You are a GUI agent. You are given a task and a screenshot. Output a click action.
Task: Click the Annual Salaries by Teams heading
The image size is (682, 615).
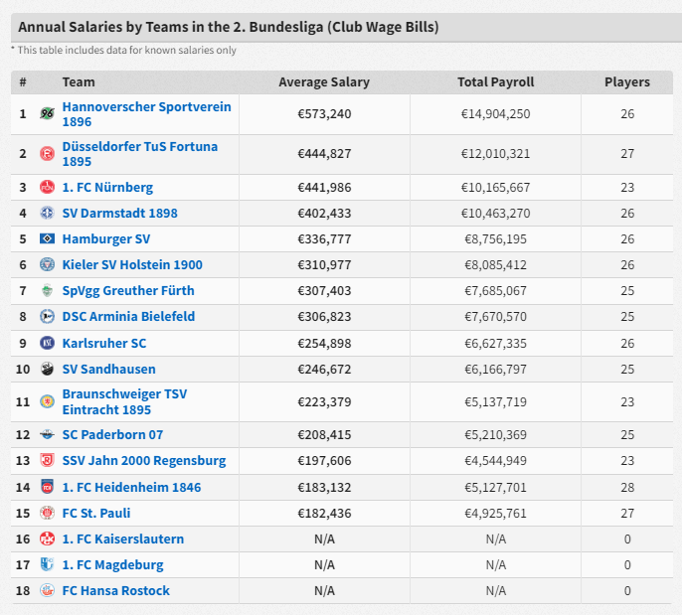pos(229,27)
